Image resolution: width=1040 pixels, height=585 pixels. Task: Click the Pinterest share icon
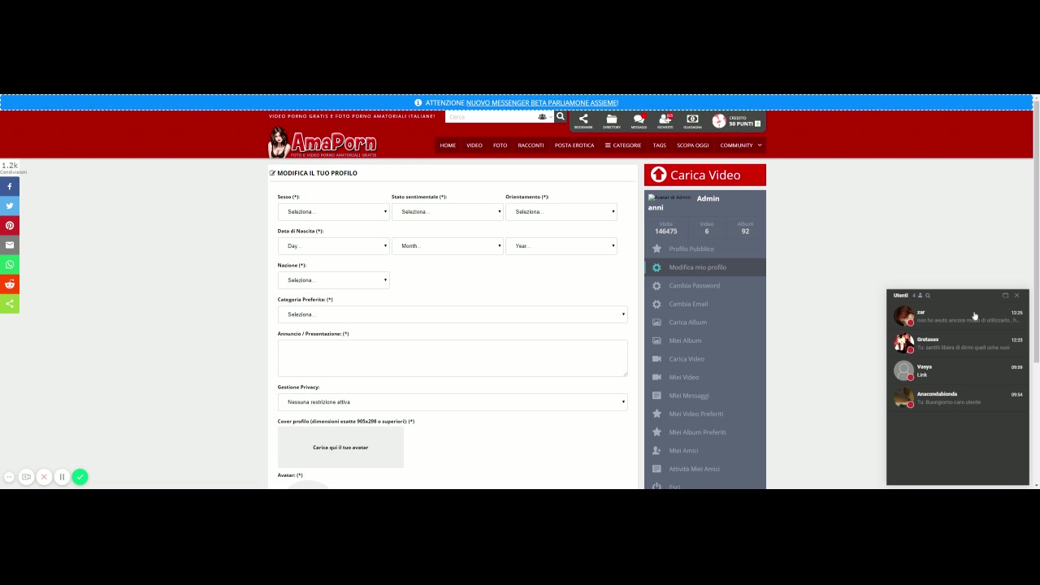(x=10, y=226)
